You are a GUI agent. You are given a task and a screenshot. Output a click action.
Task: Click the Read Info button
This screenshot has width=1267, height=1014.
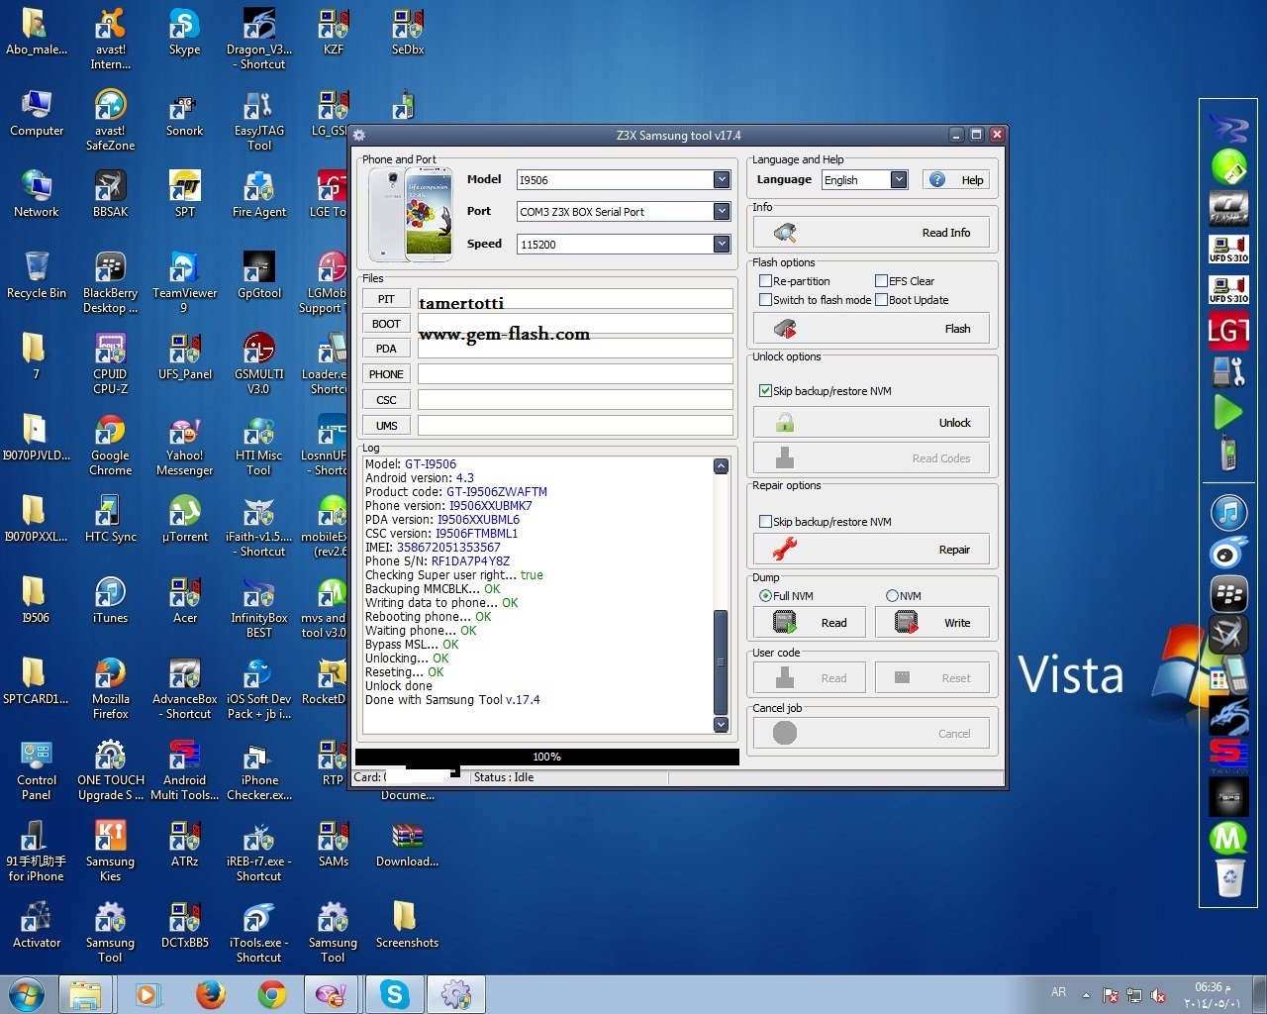coord(871,233)
